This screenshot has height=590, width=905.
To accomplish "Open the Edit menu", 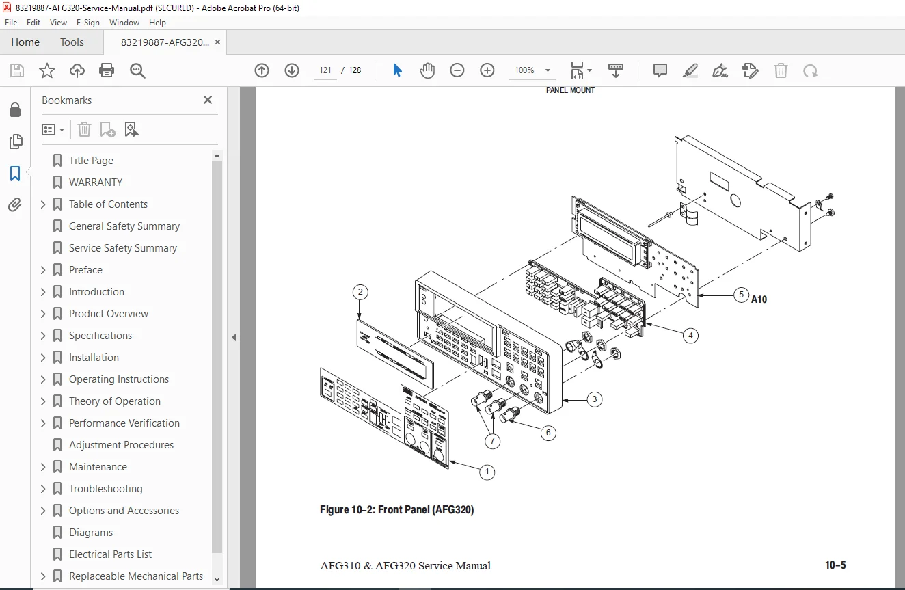I will 33,23.
